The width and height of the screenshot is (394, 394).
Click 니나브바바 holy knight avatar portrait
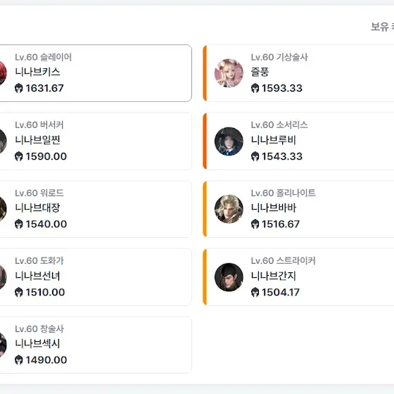(x=229, y=209)
